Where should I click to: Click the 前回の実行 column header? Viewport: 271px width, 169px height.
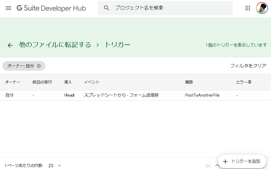pos(42,82)
